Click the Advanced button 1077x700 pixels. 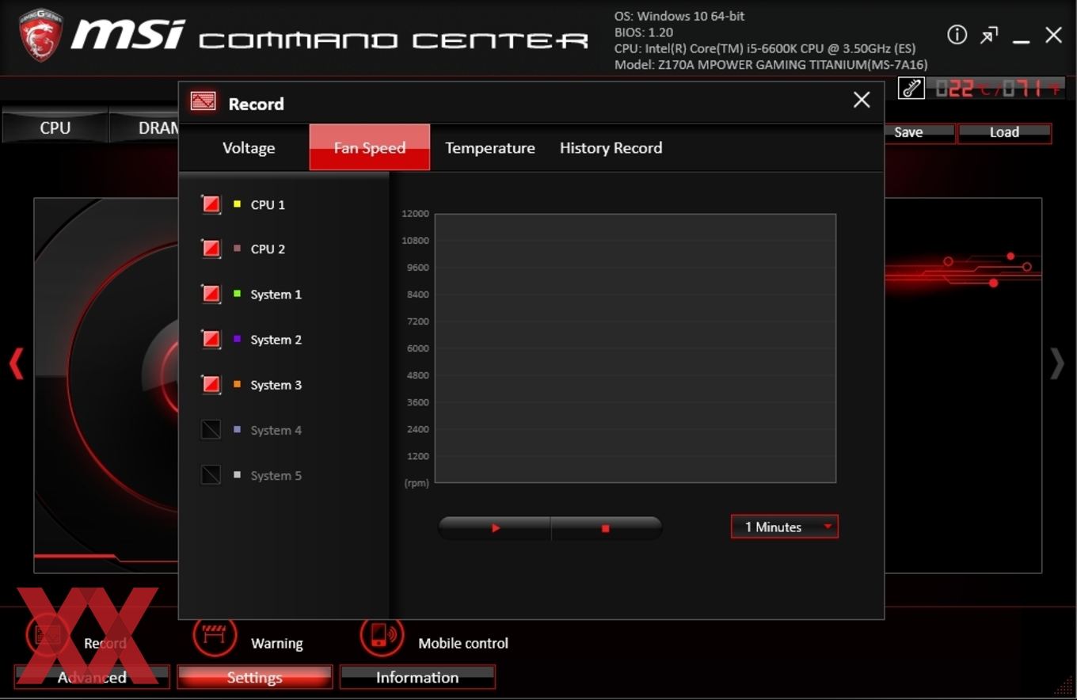(x=92, y=677)
